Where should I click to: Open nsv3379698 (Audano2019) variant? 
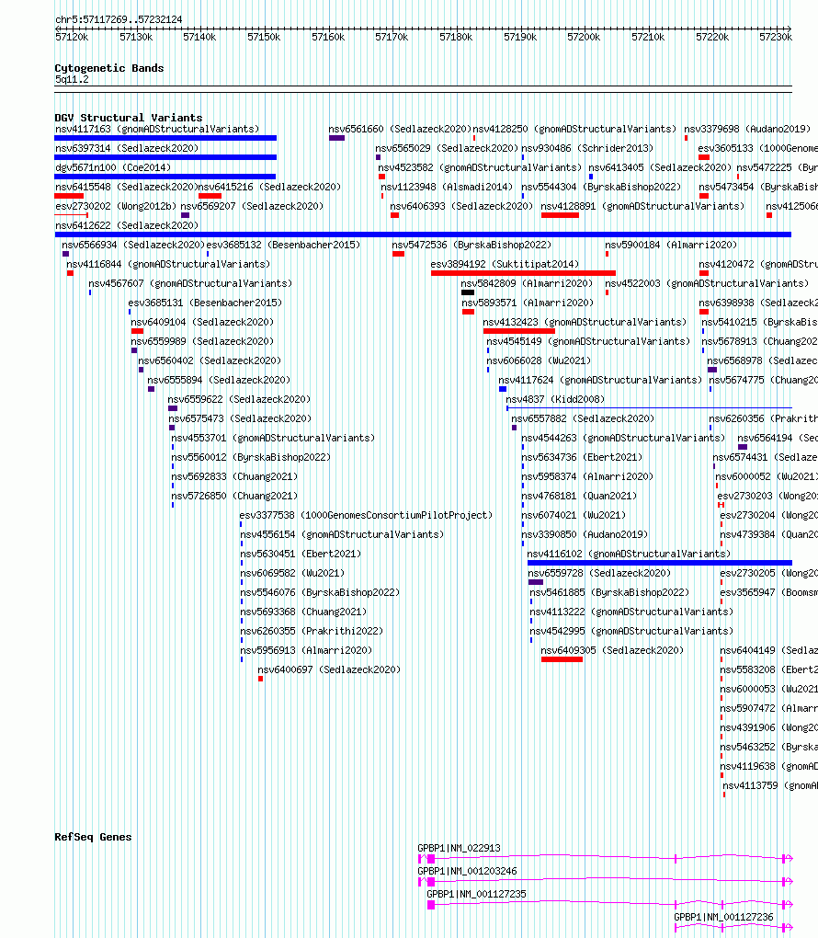(747, 130)
